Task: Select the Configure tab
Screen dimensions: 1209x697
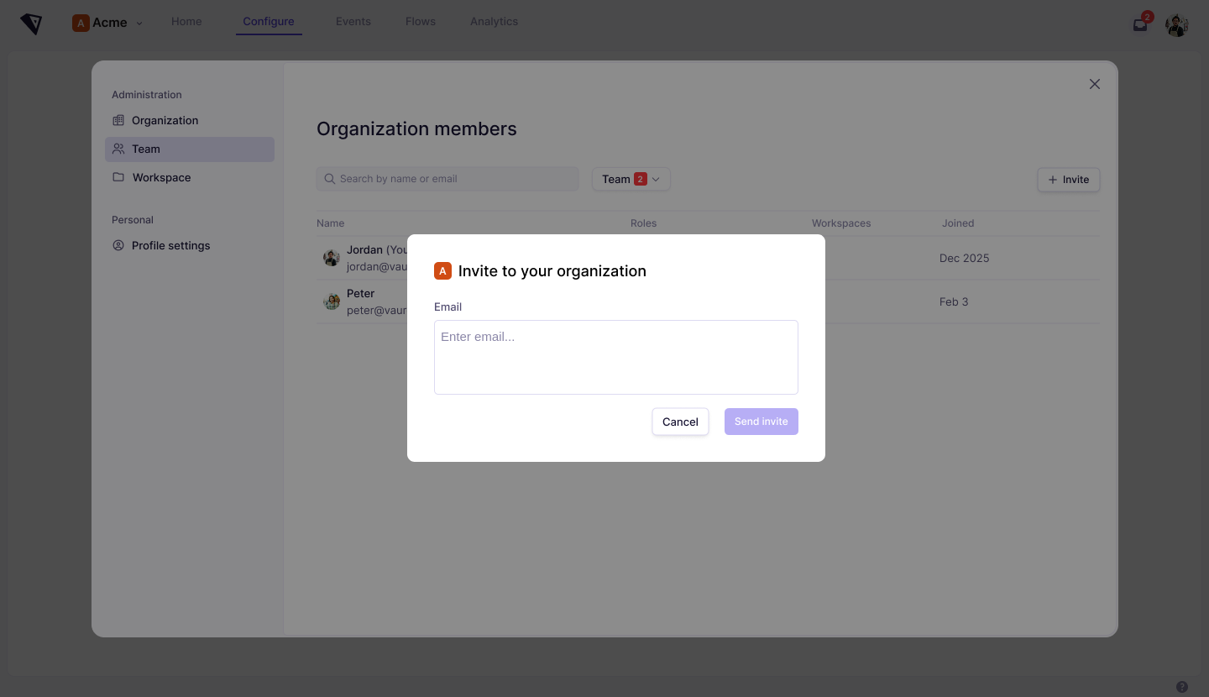Action: [269, 21]
